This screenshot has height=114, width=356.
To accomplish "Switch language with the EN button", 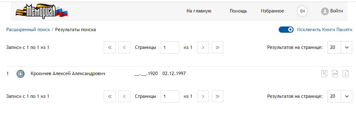I will (x=302, y=11).
